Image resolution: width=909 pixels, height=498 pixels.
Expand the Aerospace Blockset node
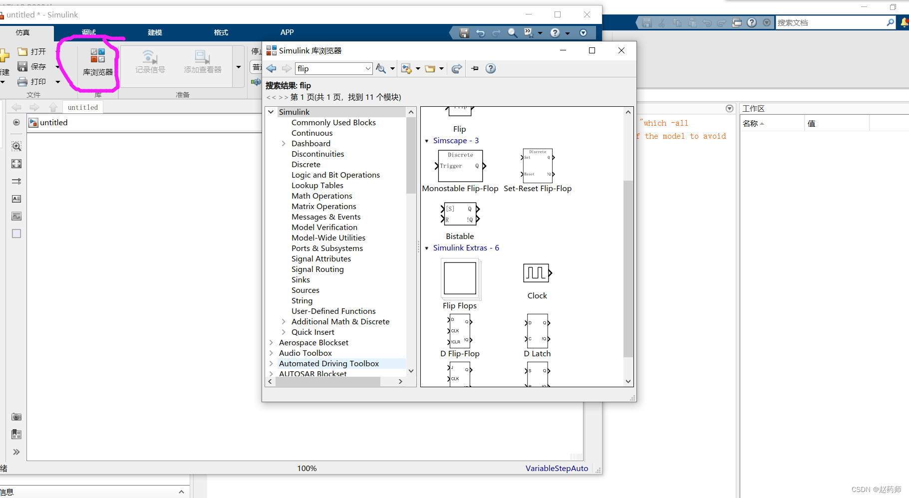(271, 342)
